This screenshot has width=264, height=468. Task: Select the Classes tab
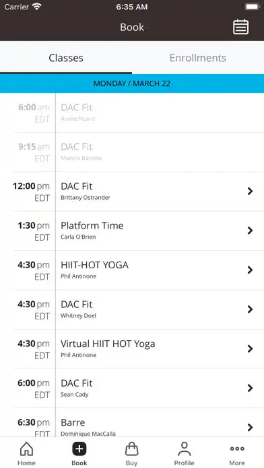tap(66, 58)
